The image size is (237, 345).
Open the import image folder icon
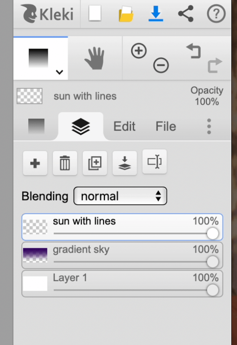coord(126,14)
